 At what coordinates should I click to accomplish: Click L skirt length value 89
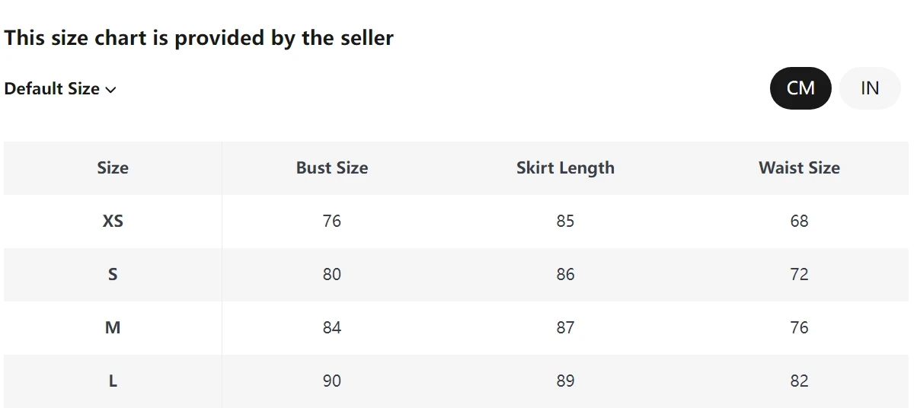pyautogui.click(x=565, y=381)
